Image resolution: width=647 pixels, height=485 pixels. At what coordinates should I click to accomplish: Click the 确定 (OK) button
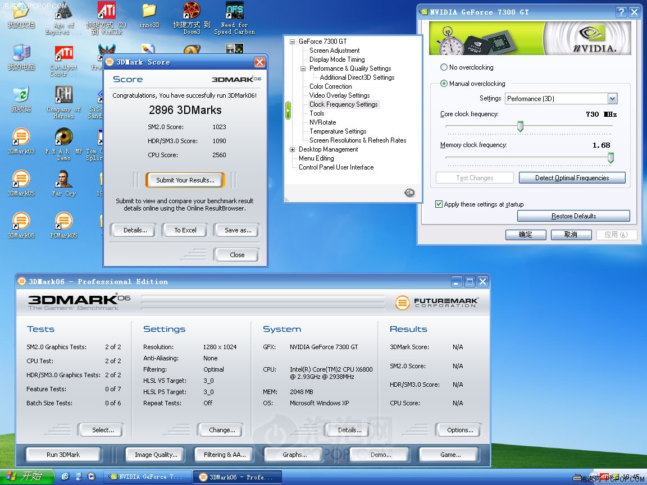(x=526, y=235)
